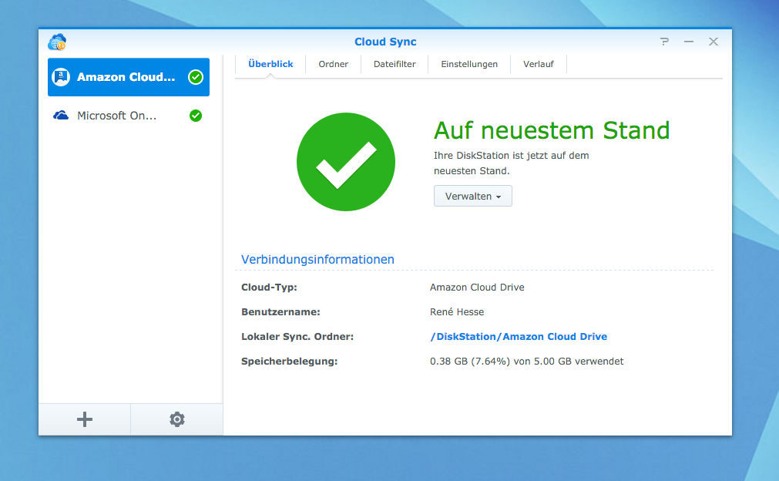779x481 pixels.
Task: Click the Microsoft OneDrive cloud icon
Action: pyautogui.click(x=61, y=116)
